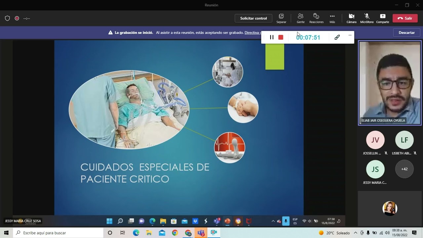The width and height of the screenshot is (423, 238).
Task: Select the JS participant avatar
Action: pos(375,169)
